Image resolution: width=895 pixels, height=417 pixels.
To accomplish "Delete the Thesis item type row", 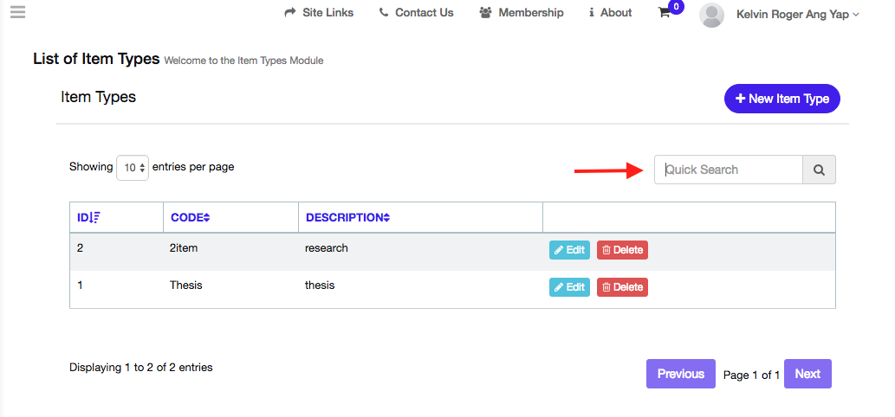I will 622,287.
